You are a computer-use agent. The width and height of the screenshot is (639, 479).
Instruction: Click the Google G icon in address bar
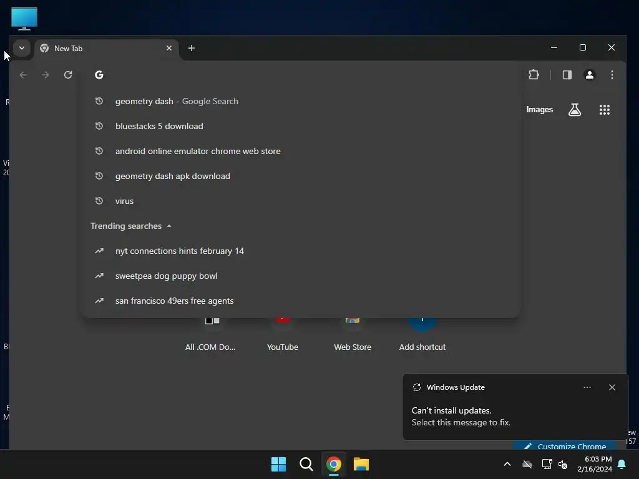pyautogui.click(x=99, y=75)
